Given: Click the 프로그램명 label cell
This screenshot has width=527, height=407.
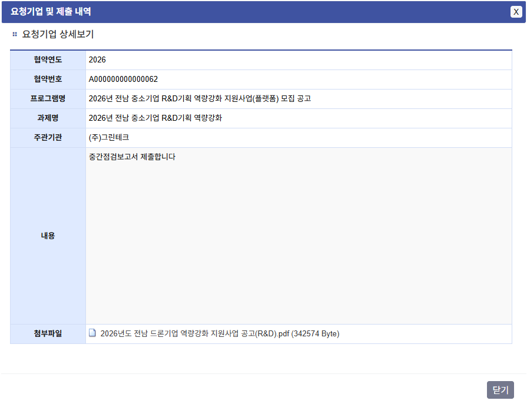Looking at the screenshot, I should pyautogui.click(x=48, y=99).
